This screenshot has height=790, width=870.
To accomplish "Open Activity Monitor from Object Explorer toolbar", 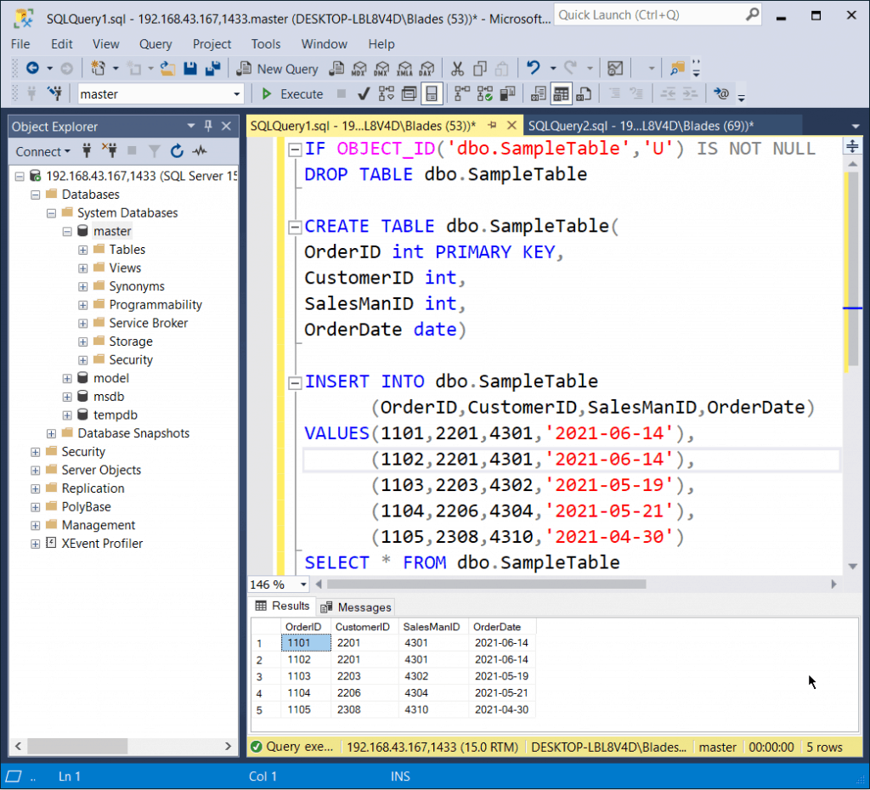I will point(198,151).
